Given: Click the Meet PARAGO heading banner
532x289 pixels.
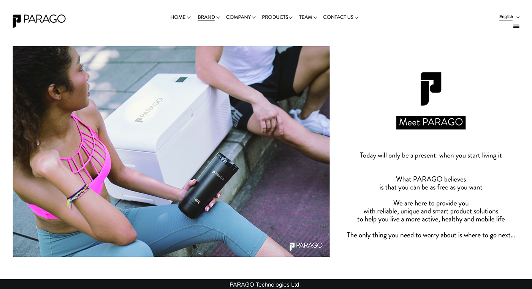Looking at the screenshot, I should click(431, 123).
